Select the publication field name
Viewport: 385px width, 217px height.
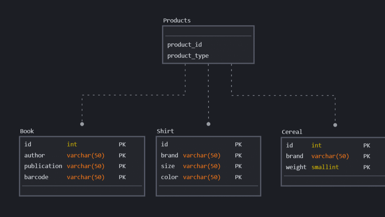click(x=43, y=166)
